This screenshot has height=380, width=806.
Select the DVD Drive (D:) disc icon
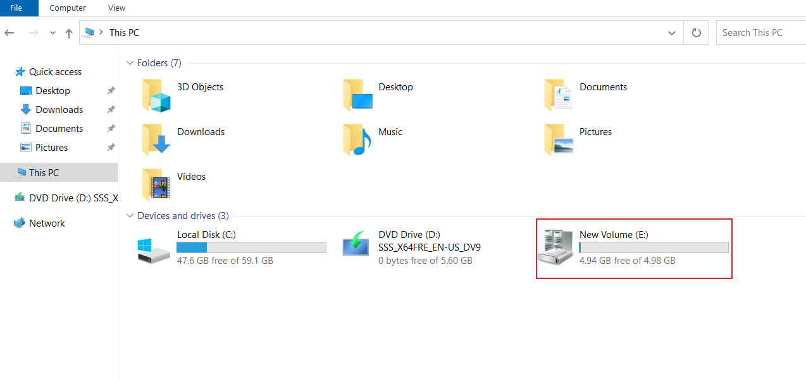[x=356, y=244]
